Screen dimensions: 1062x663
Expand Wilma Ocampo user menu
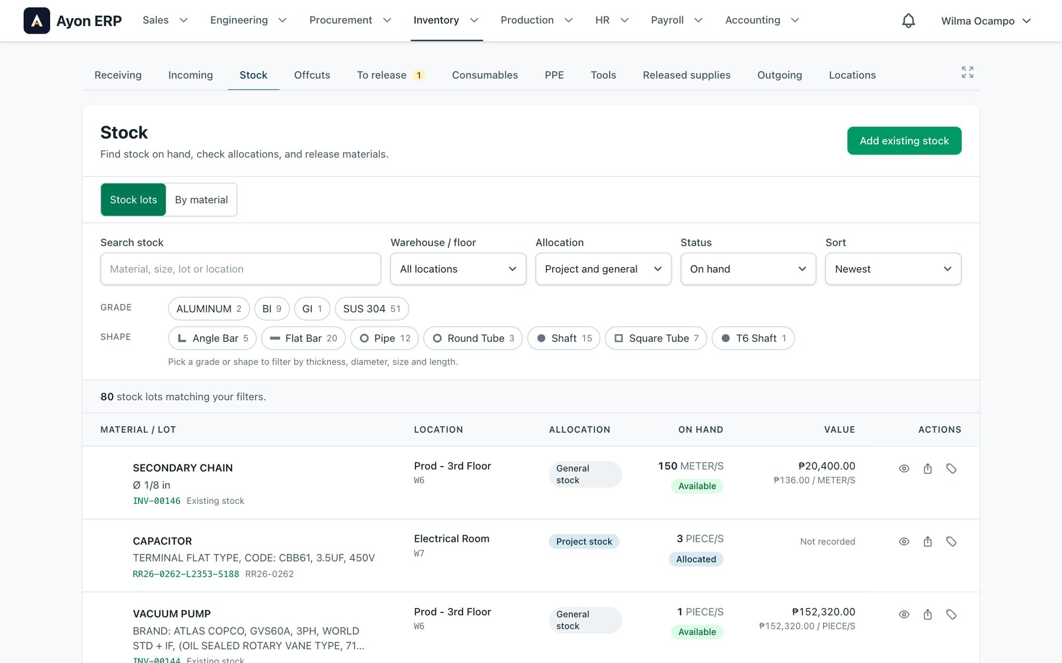[986, 21]
